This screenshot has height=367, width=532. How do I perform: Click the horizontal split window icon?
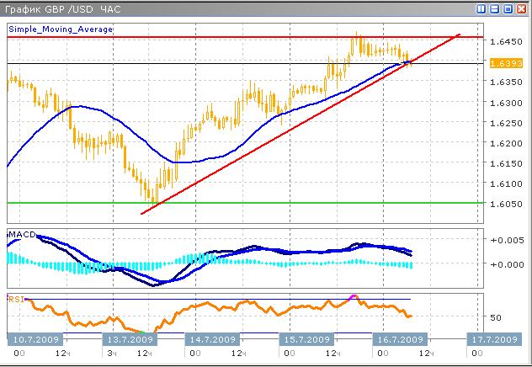(x=495, y=8)
